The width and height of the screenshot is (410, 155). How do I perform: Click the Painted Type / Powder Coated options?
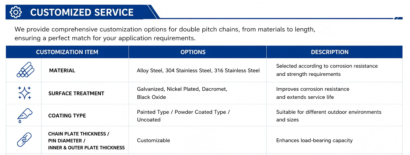coord(183,116)
